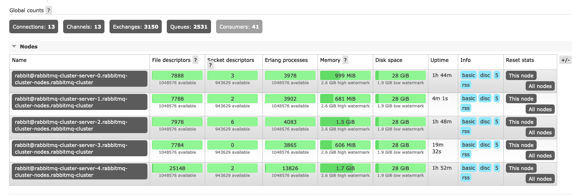Open the Global counts help question mark
The width and height of the screenshot is (572, 195).
pyautogui.click(x=49, y=10)
